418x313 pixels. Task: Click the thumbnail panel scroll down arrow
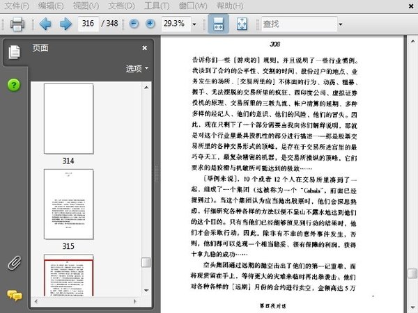click(x=146, y=290)
